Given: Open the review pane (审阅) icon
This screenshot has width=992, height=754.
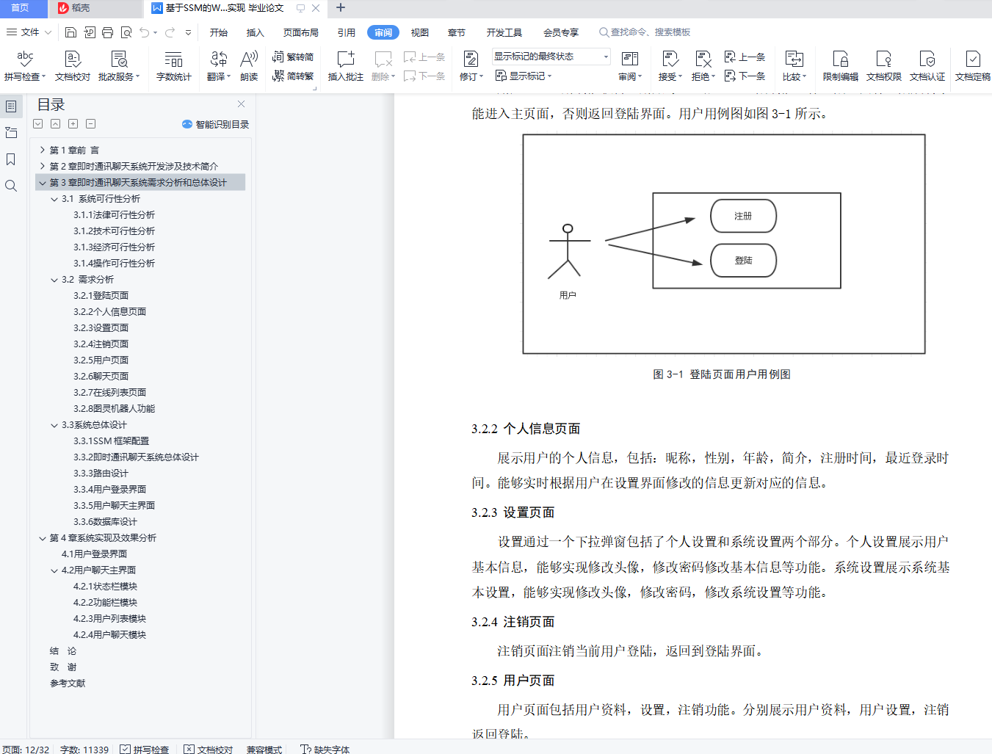Looking at the screenshot, I should (x=629, y=65).
